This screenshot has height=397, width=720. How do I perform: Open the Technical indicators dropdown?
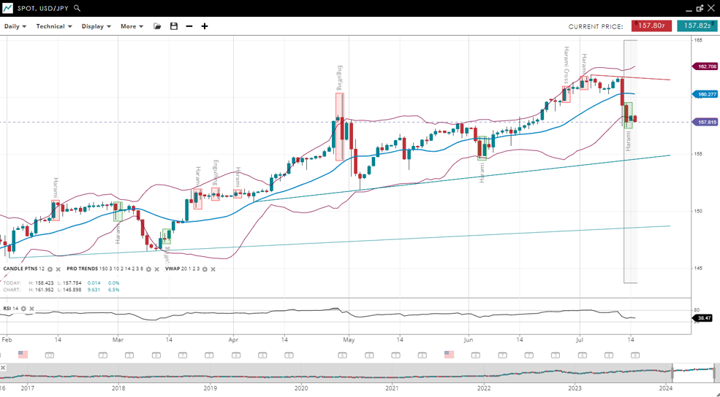pos(54,26)
